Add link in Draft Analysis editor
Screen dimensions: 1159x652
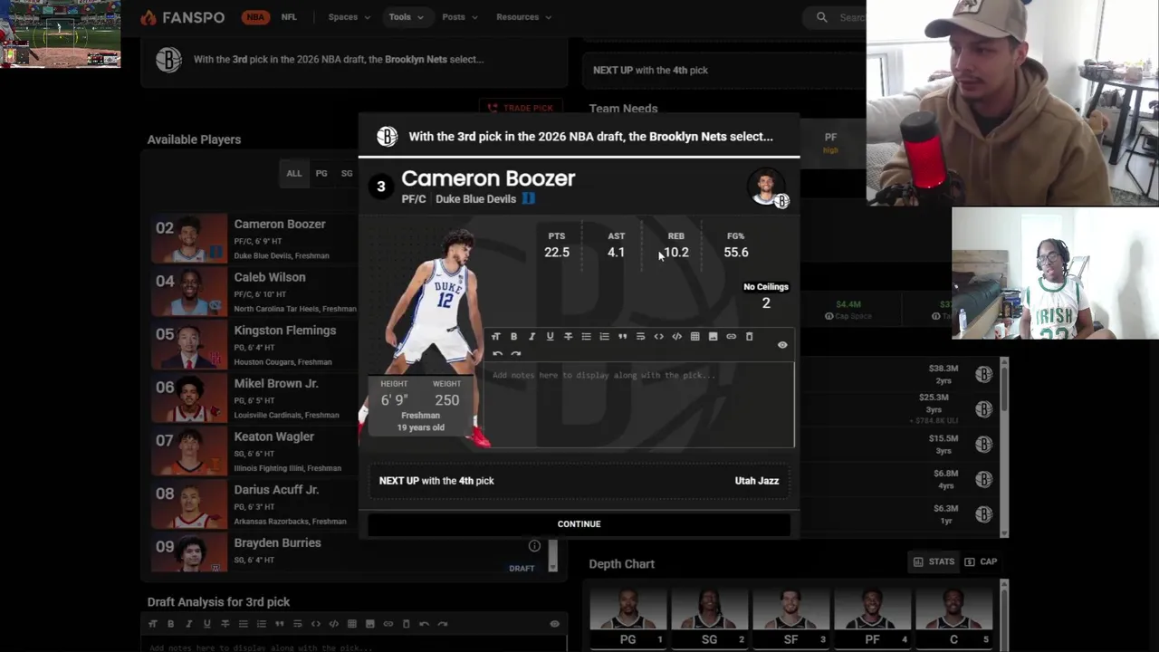coord(388,624)
